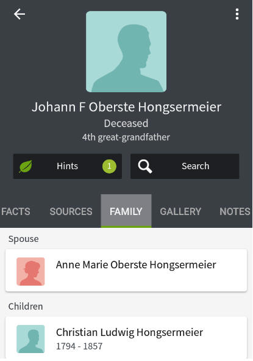
Task: Tap Christian Ludwig's teal avatar icon
Action: [30, 339]
